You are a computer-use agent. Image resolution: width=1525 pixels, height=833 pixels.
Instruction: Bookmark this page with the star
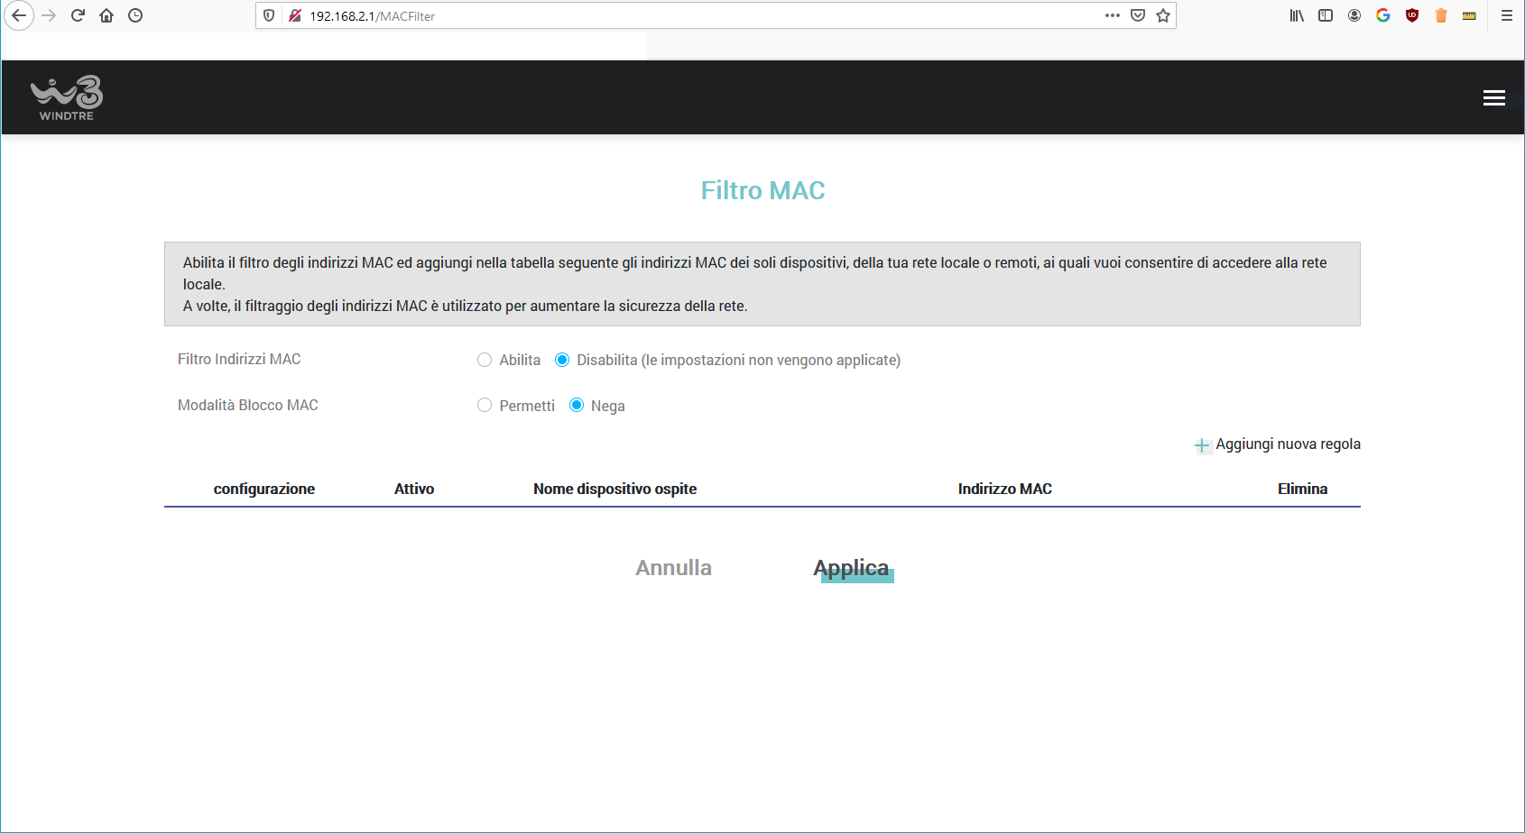pyautogui.click(x=1163, y=15)
